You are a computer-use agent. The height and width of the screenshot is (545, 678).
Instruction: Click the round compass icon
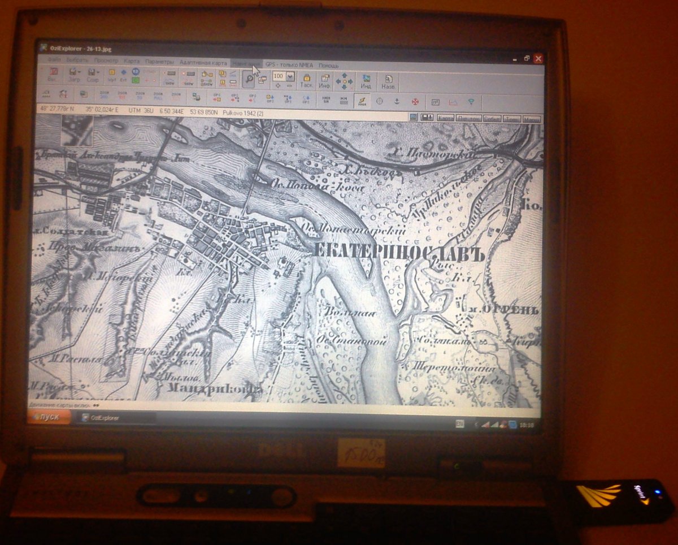[x=380, y=101]
